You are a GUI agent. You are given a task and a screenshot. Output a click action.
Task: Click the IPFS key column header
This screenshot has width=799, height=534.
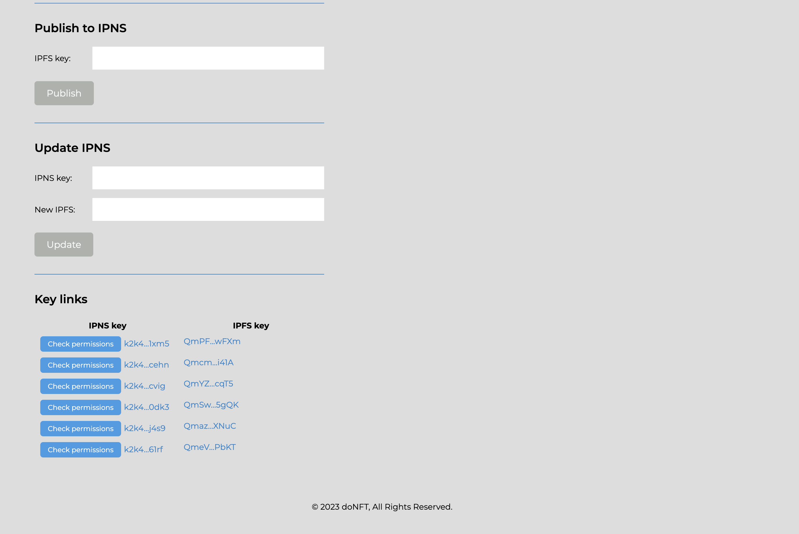250,325
